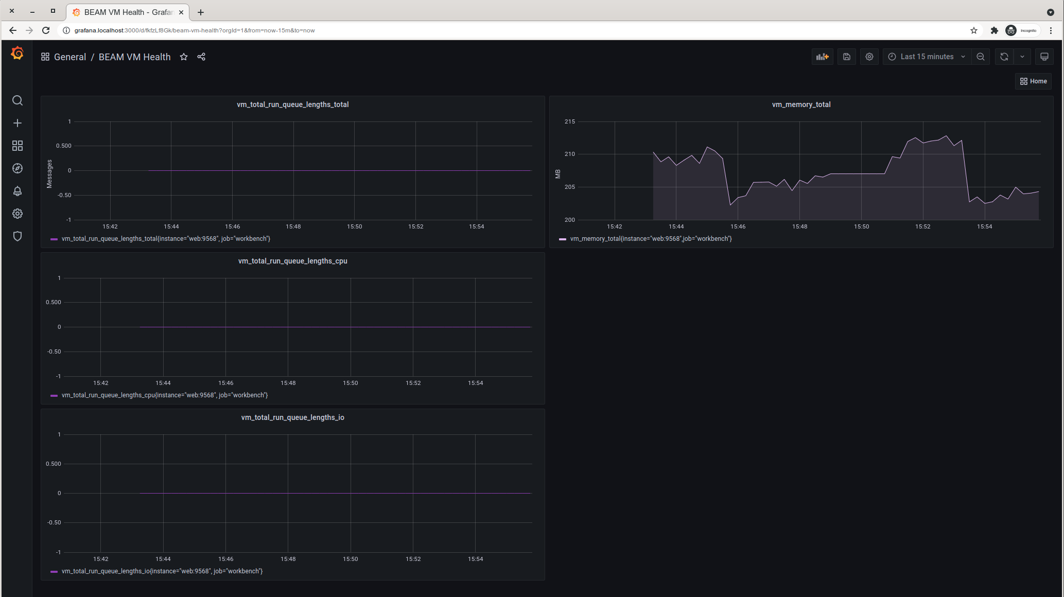Star the BEAM VM Health dashboard

point(184,57)
